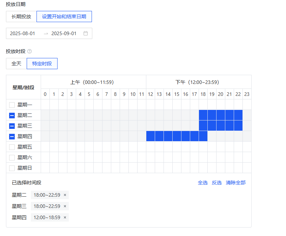Screen dimensions: 286x236
Task: Switch to 全天 time period
Action: pyautogui.click(x=16, y=64)
